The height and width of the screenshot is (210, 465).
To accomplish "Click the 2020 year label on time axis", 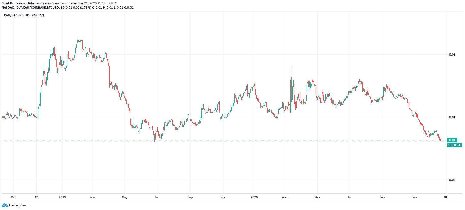I will 254,197.
